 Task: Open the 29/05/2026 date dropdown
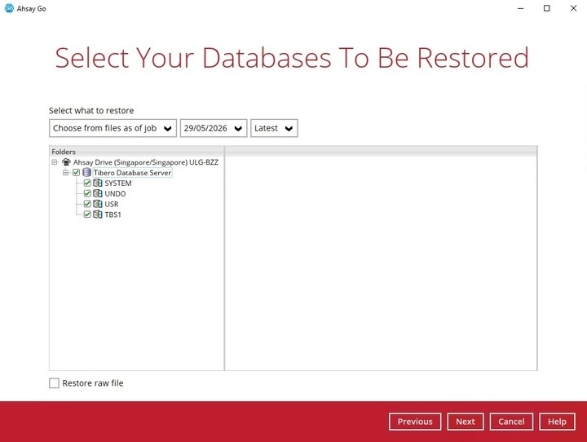coord(214,128)
